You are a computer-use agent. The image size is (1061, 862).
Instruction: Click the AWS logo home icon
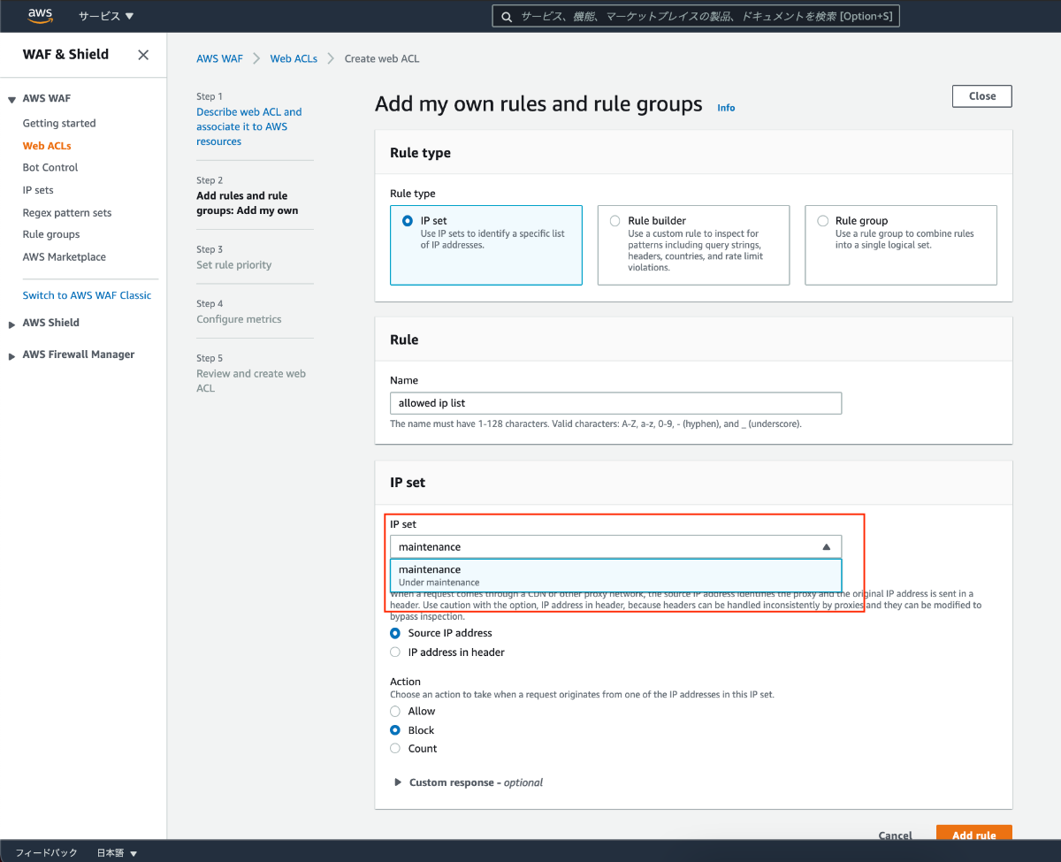click(x=41, y=15)
